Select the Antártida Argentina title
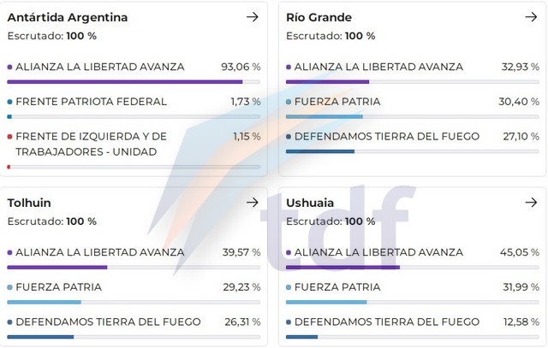Screen dimensions: 548x348 pyautogui.click(x=68, y=17)
